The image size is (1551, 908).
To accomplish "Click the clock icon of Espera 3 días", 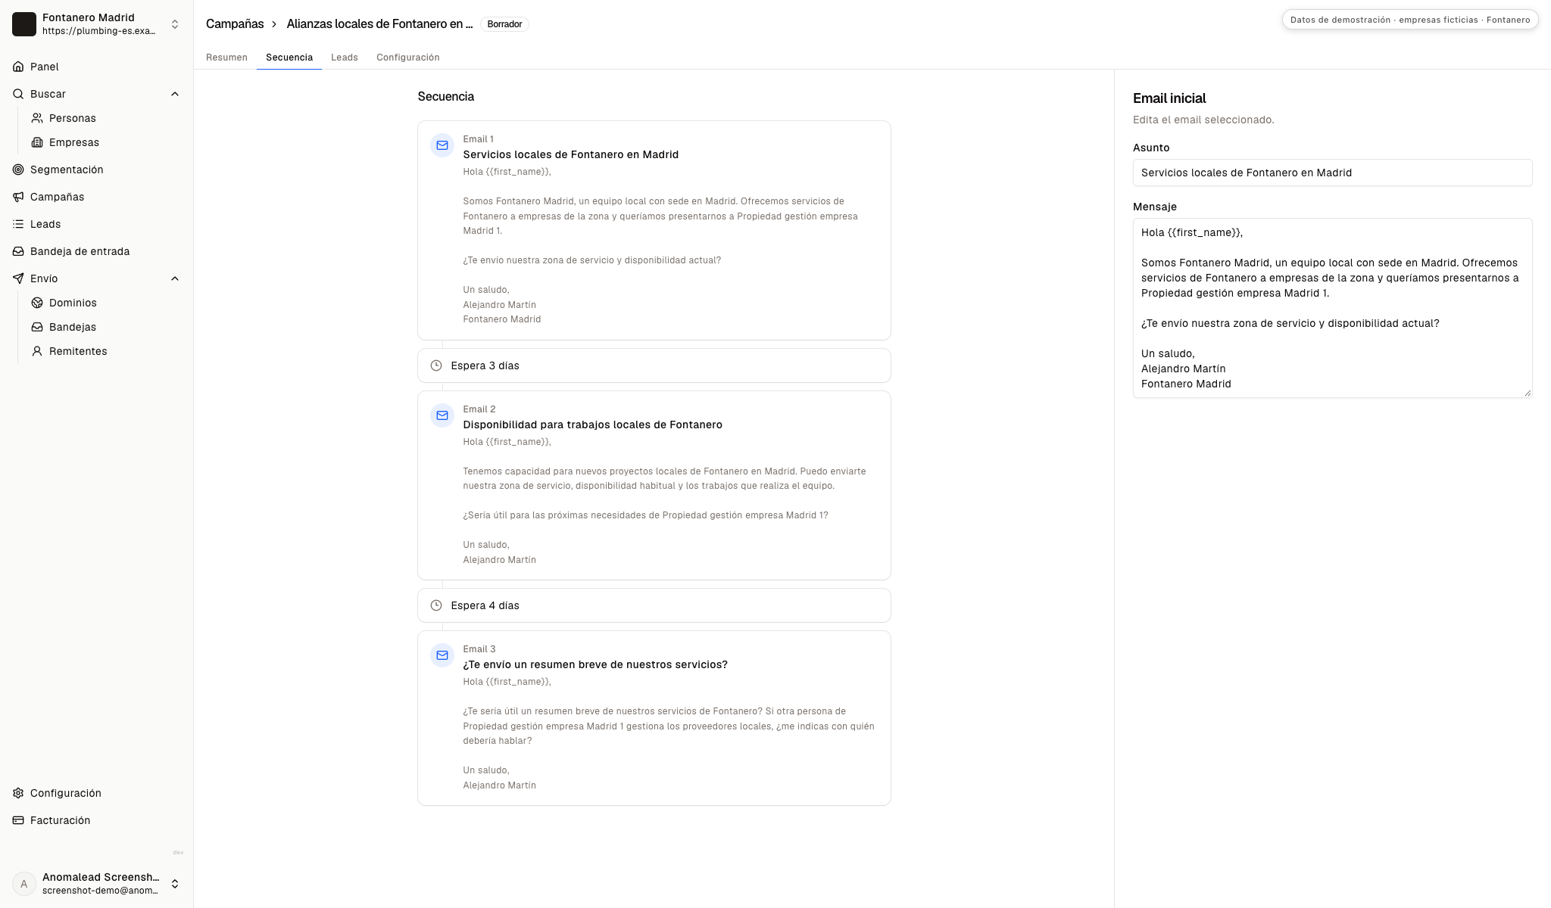I will (x=436, y=365).
